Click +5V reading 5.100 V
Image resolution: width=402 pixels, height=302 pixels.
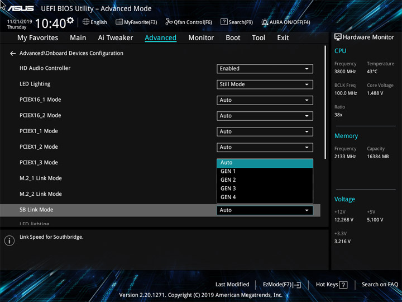375,220
